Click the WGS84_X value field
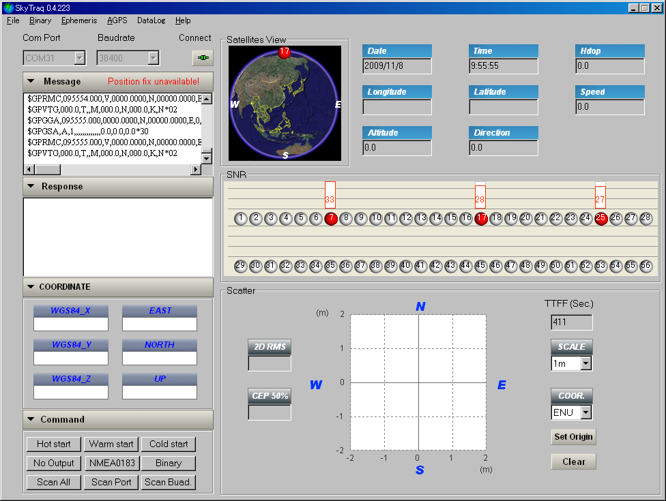Viewport: 666px width, 501px height. (x=71, y=324)
